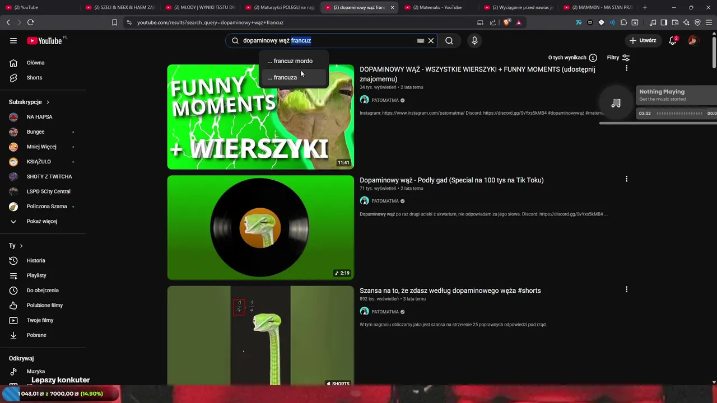Open Filtry search filters
The height and width of the screenshot is (403, 717).
click(x=618, y=58)
